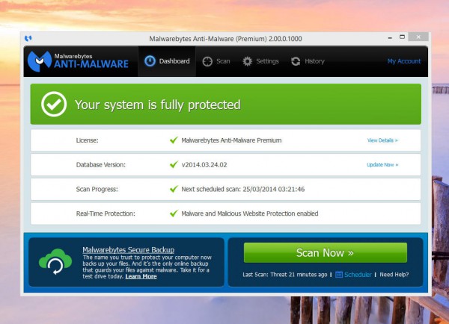The height and width of the screenshot is (324, 449).
Task: Click the Malwarebytes Anti-Malware logo
Action: coord(78,61)
